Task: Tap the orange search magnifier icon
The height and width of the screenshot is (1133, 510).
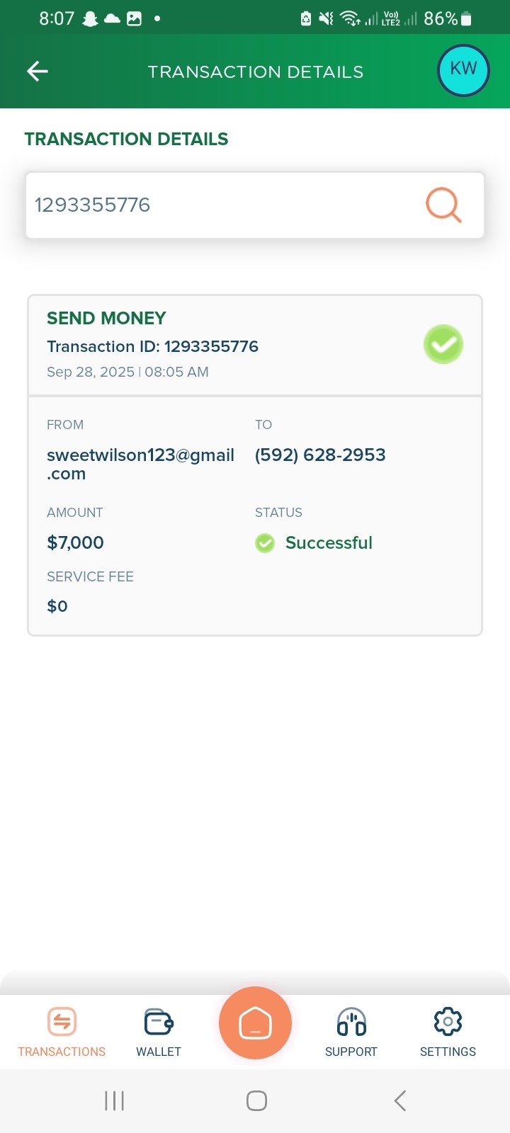Action: 443,205
